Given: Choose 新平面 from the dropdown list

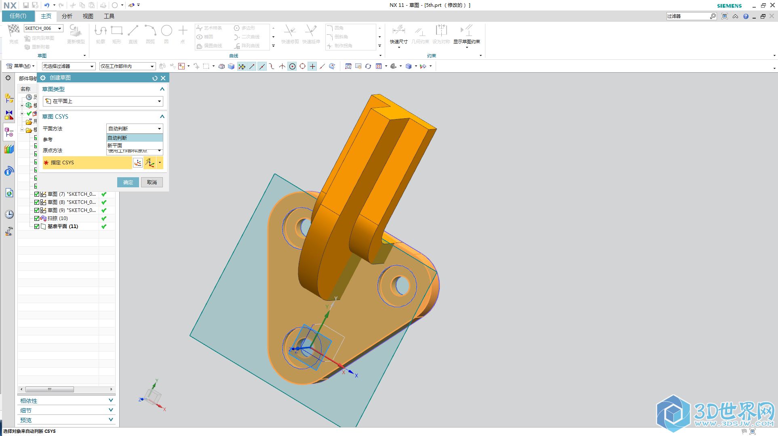Looking at the screenshot, I should (x=135, y=145).
